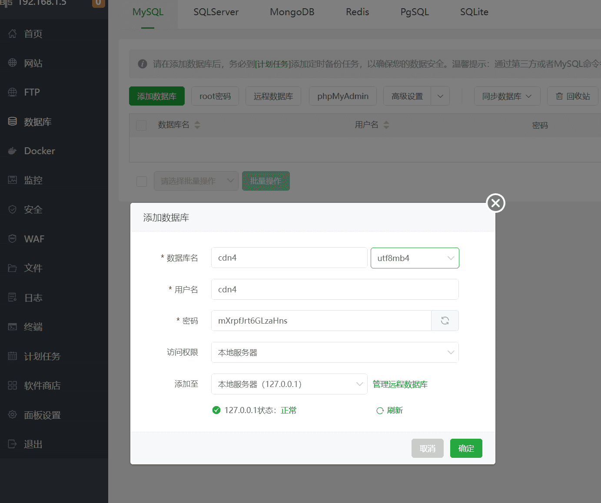Switch to the MongoDB tab
Image resolution: width=601 pixels, height=503 pixels.
292,12
